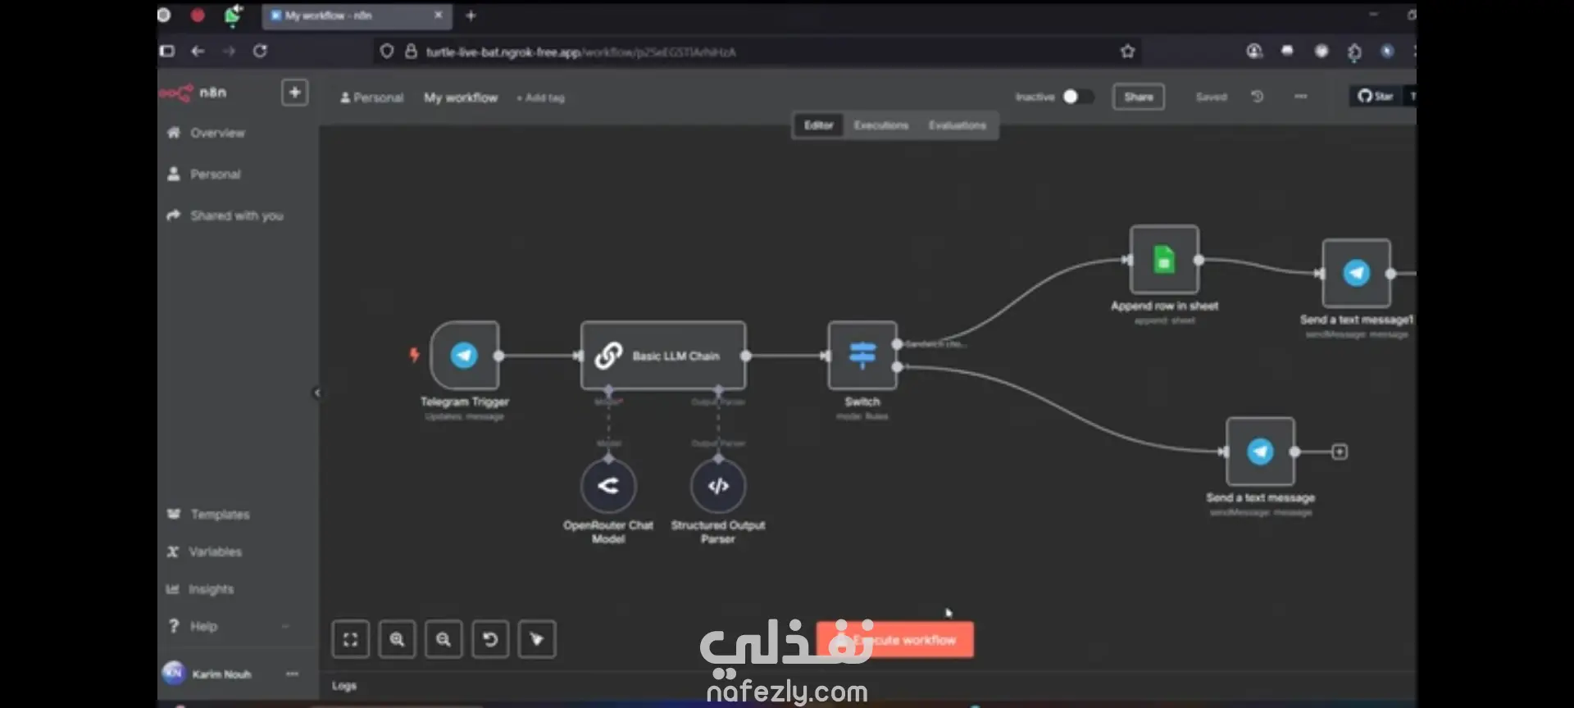Fit workflow to view

(x=351, y=639)
